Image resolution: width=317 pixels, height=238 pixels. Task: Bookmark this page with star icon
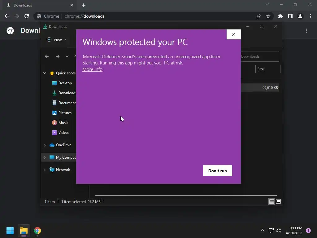(x=268, y=16)
